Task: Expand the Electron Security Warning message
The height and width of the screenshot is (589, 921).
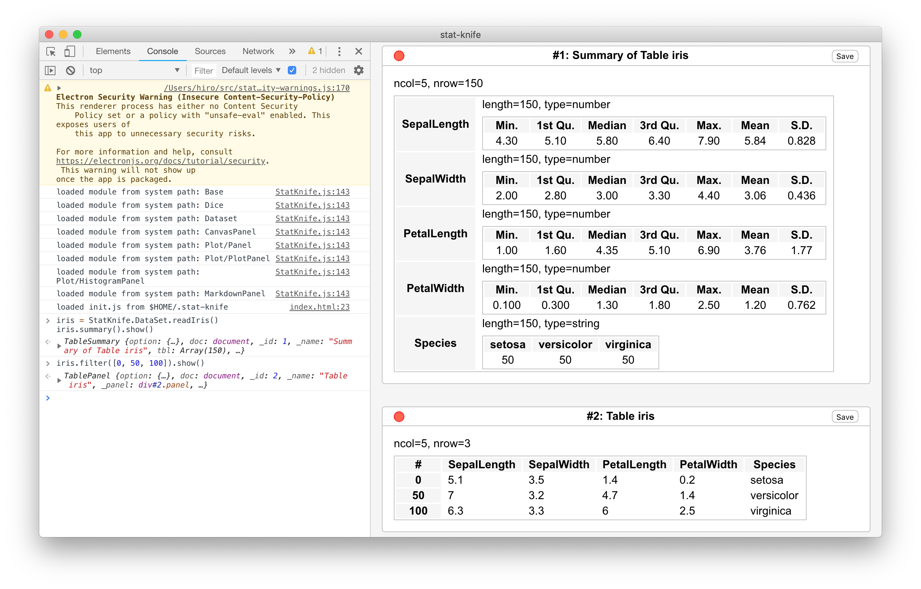Action: [x=59, y=88]
